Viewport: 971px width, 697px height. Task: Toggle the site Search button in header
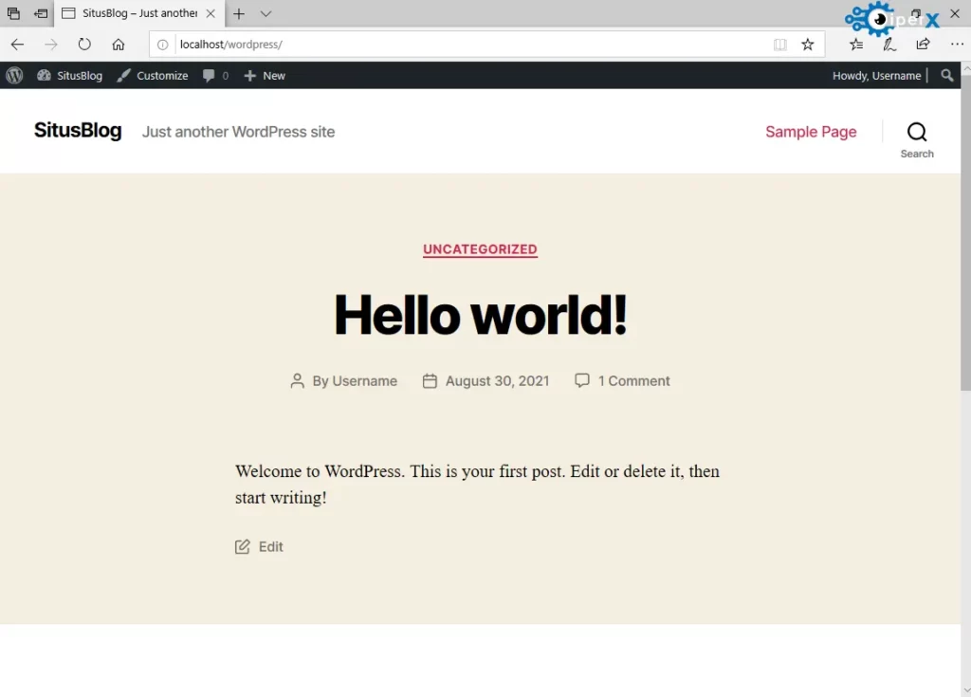click(x=916, y=138)
